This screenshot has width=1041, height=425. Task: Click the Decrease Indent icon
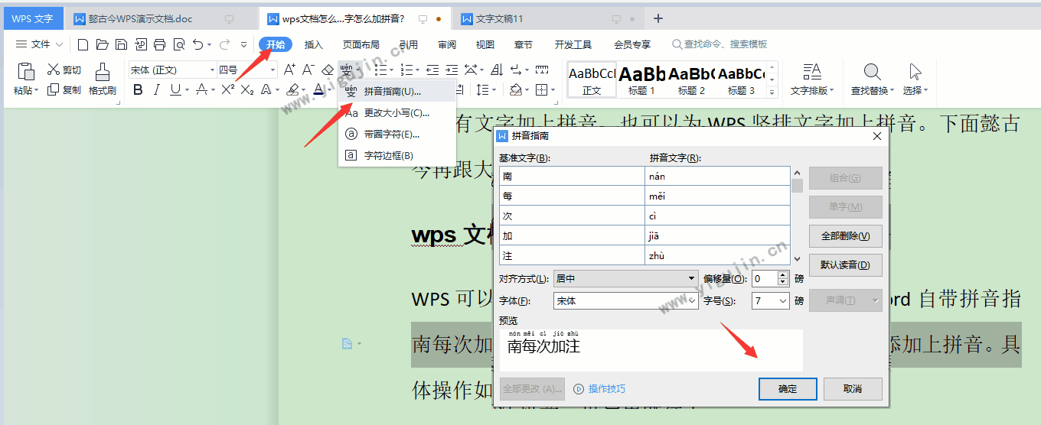(x=432, y=70)
